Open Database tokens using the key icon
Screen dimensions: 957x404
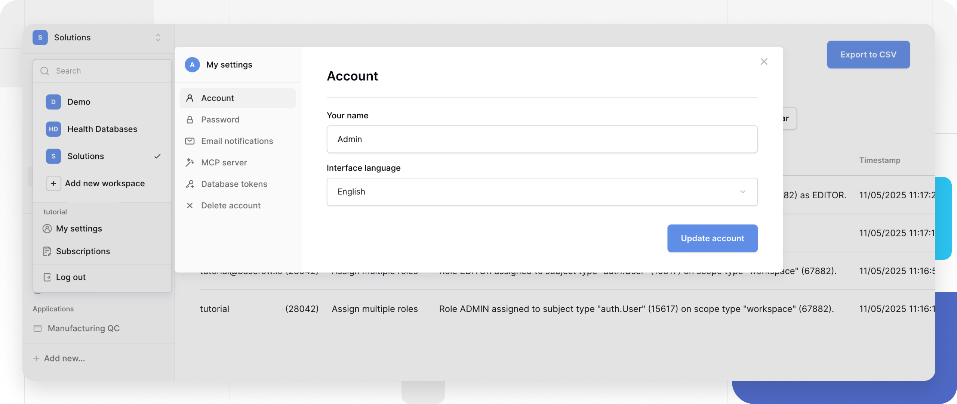pyautogui.click(x=190, y=184)
